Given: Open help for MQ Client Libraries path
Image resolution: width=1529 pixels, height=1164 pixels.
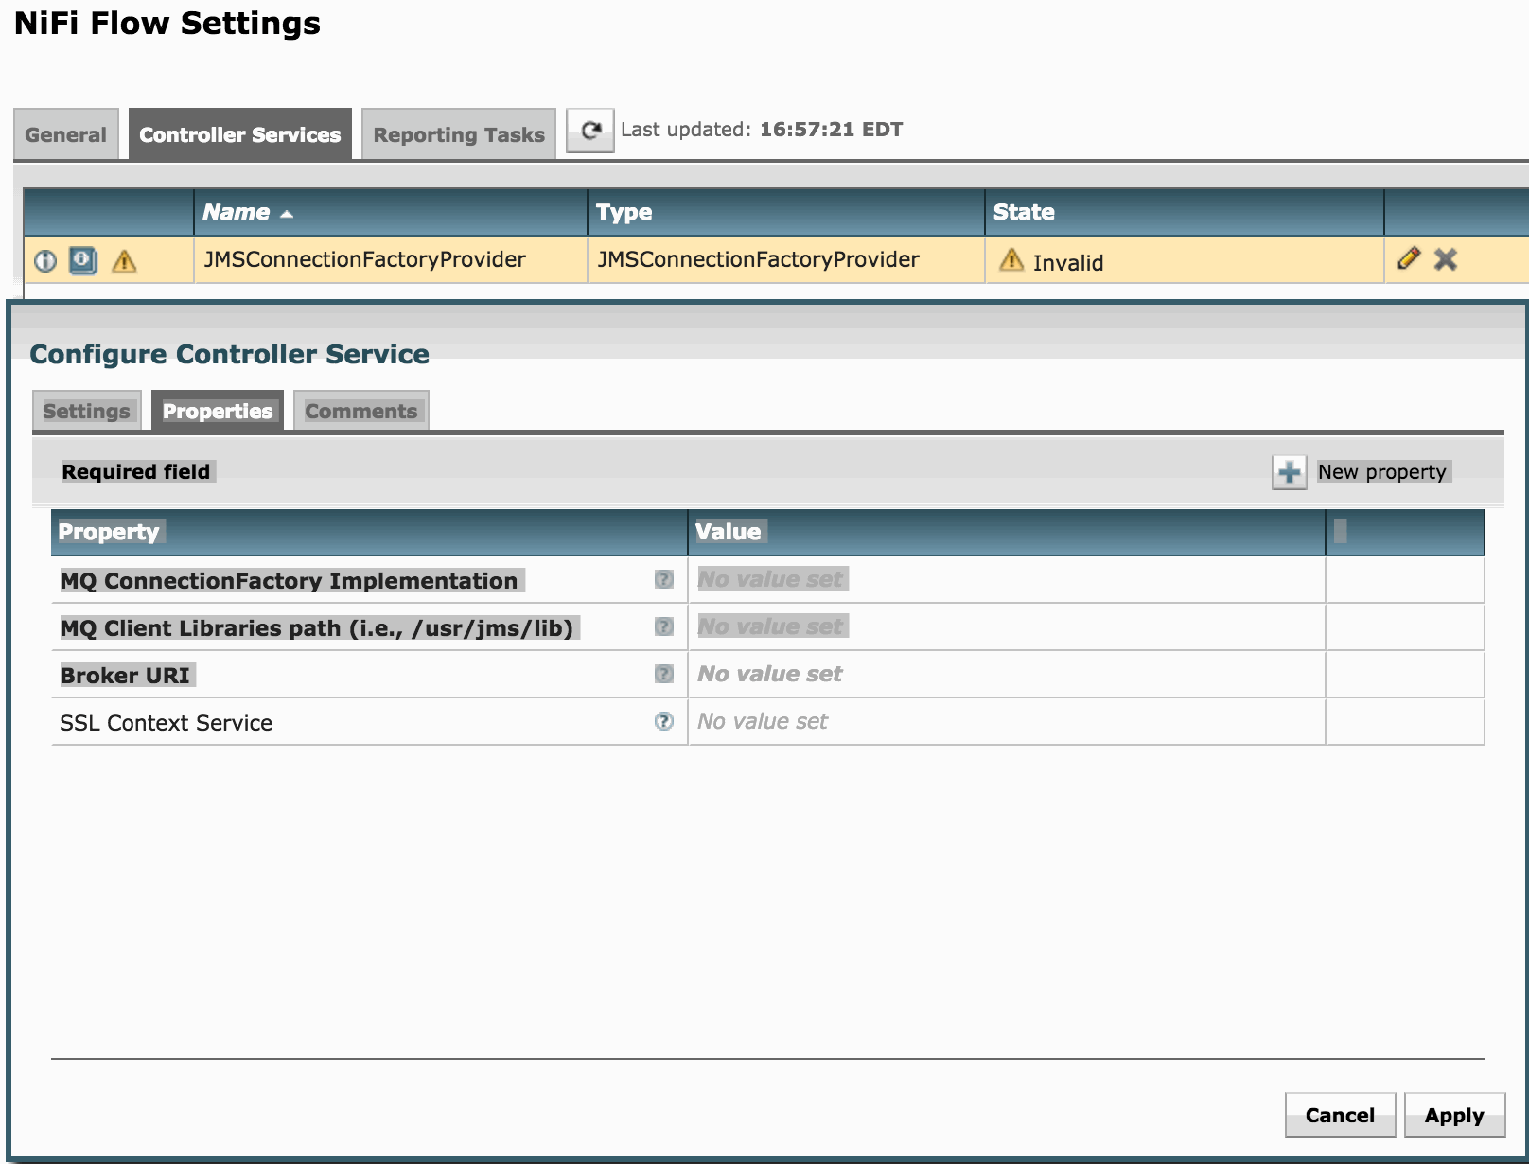Looking at the screenshot, I should click(x=664, y=626).
